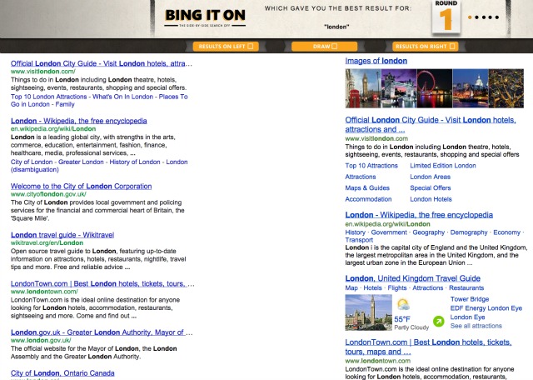The height and width of the screenshot is (380, 533).
Task: Open Government link under Wikipedia result
Action: (389, 232)
